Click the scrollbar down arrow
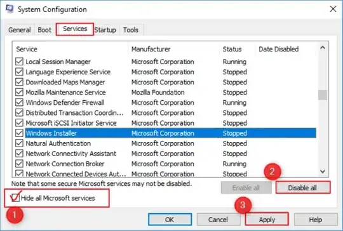 click(323, 171)
